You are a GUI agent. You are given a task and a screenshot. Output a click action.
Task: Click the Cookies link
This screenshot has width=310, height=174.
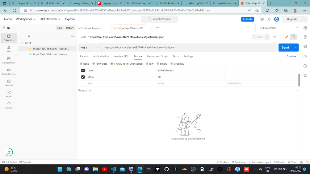point(291,56)
